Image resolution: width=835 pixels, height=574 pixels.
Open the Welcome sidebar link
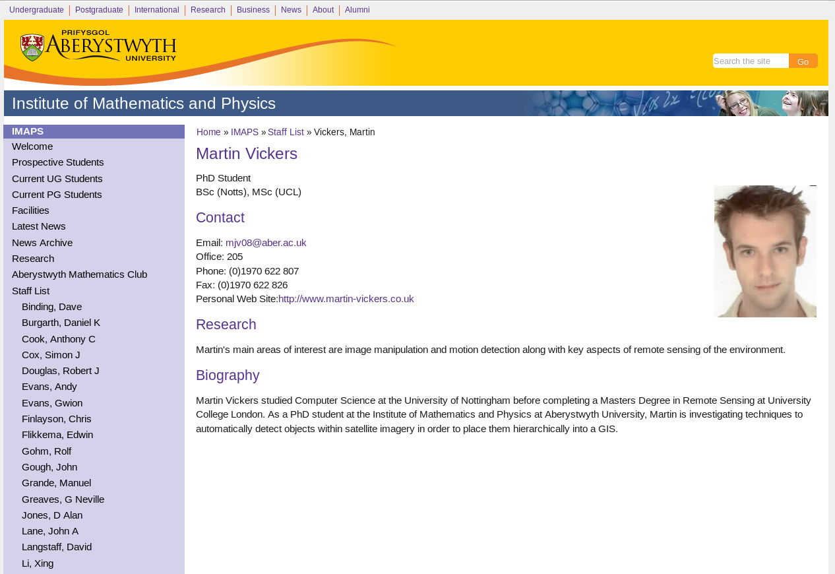coord(32,146)
